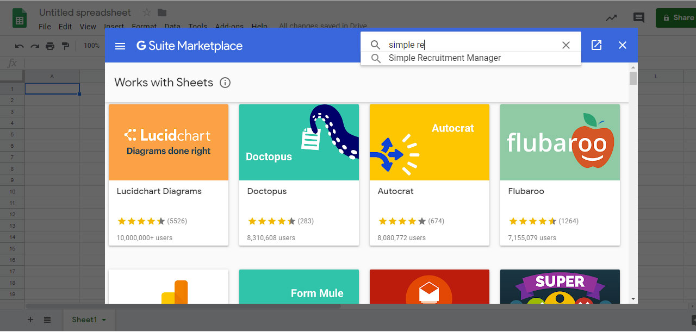Add a new sheet with plus icon
The width and height of the screenshot is (696, 332).
point(30,320)
